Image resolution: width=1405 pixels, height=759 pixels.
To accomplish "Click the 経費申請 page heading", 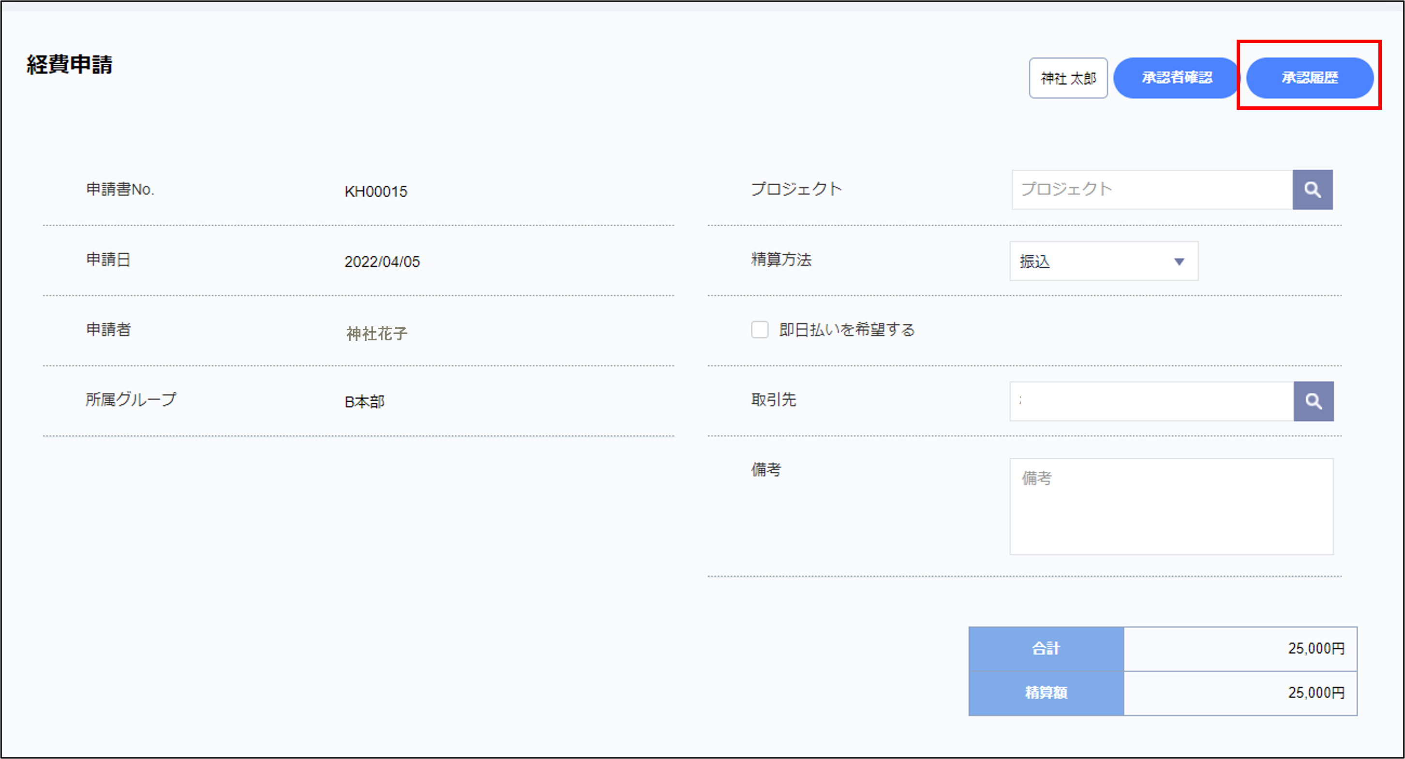I will click(69, 65).
